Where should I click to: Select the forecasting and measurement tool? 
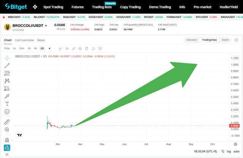tap(7, 89)
